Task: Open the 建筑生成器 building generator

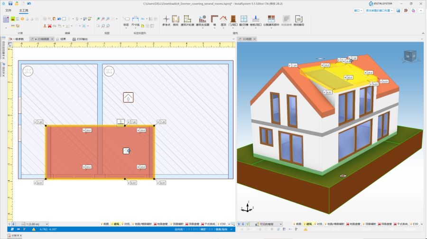Action: pos(203,19)
